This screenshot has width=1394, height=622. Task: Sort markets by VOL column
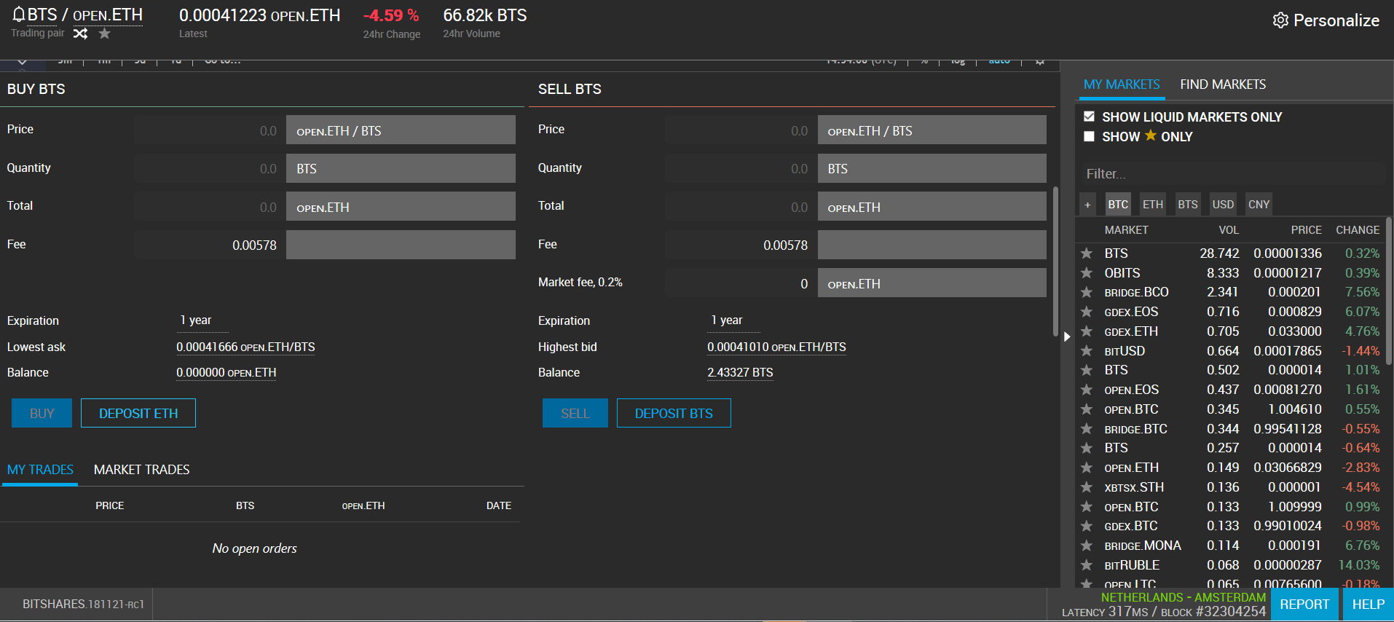1228,230
